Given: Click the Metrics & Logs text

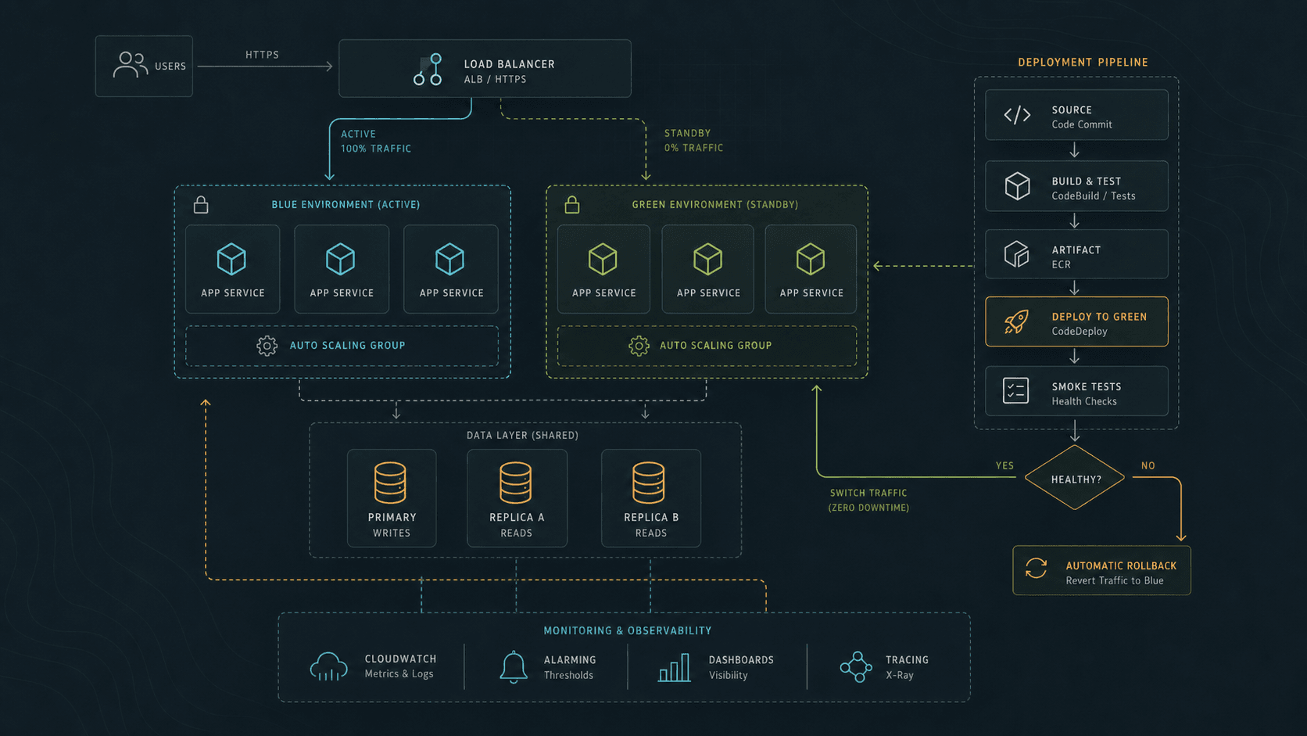Looking at the screenshot, I should [x=399, y=674].
